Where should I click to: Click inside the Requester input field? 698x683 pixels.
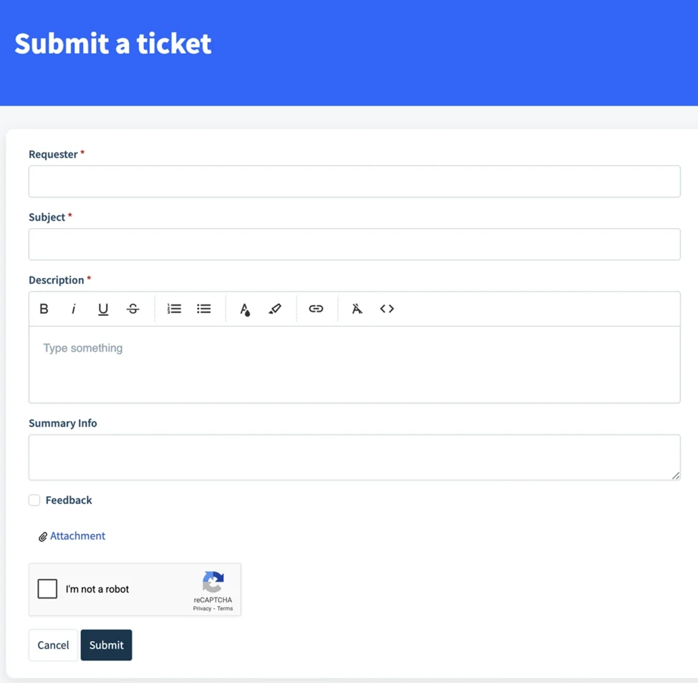(x=354, y=181)
